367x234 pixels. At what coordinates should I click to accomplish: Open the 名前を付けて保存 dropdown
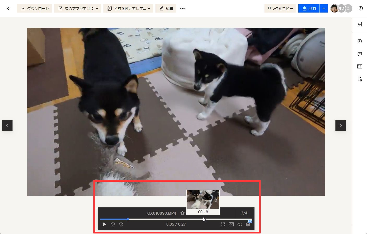(128, 8)
